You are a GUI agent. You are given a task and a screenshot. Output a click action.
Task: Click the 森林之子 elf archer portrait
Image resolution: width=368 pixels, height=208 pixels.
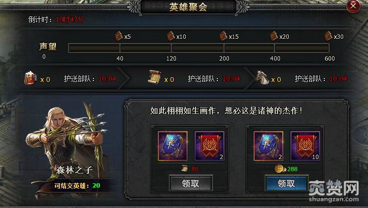click(68, 141)
